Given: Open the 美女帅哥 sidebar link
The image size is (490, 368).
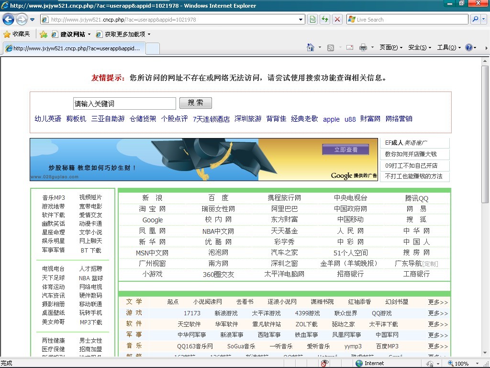Looking at the screenshot, I should tap(54, 322).
